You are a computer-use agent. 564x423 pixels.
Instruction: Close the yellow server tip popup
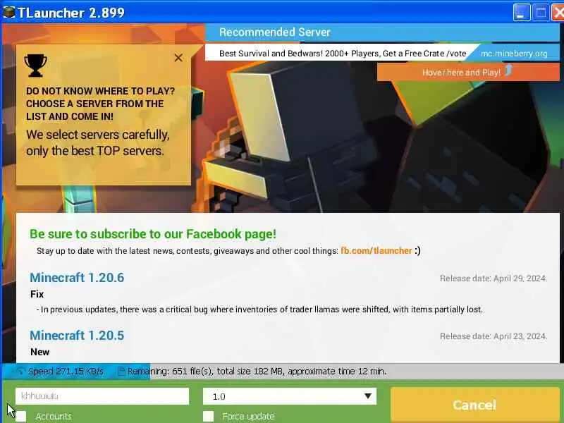pos(178,58)
